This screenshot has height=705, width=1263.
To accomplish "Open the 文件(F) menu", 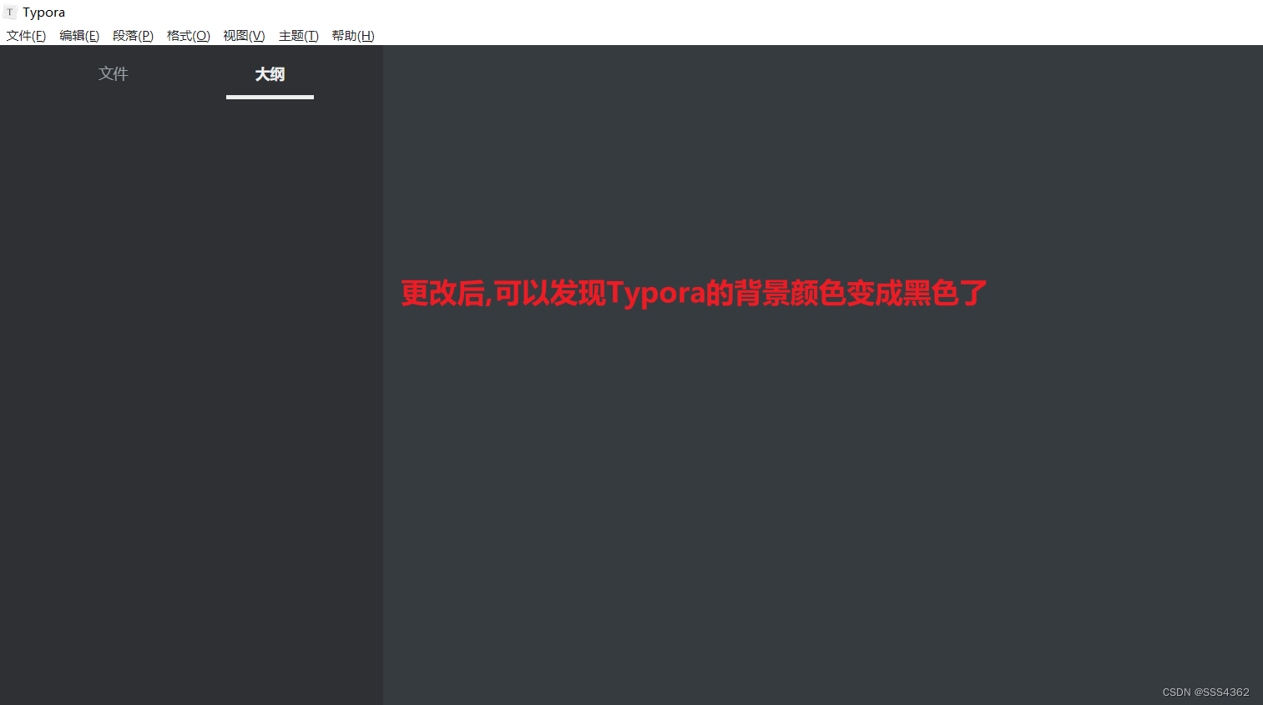I will pos(26,35).
